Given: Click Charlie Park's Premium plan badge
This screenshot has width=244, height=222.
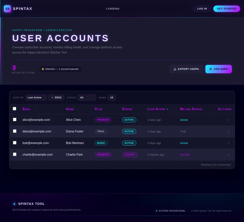Looking at the screenshot, I should 103,155.
